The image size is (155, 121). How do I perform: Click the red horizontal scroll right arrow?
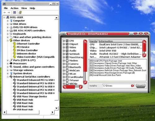[x=81, y=87]
